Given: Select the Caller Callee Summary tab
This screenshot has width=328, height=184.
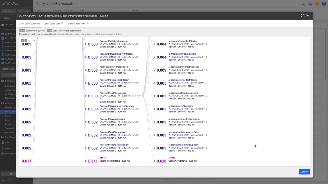Looking at the screenshot, I should click(29, 24).
